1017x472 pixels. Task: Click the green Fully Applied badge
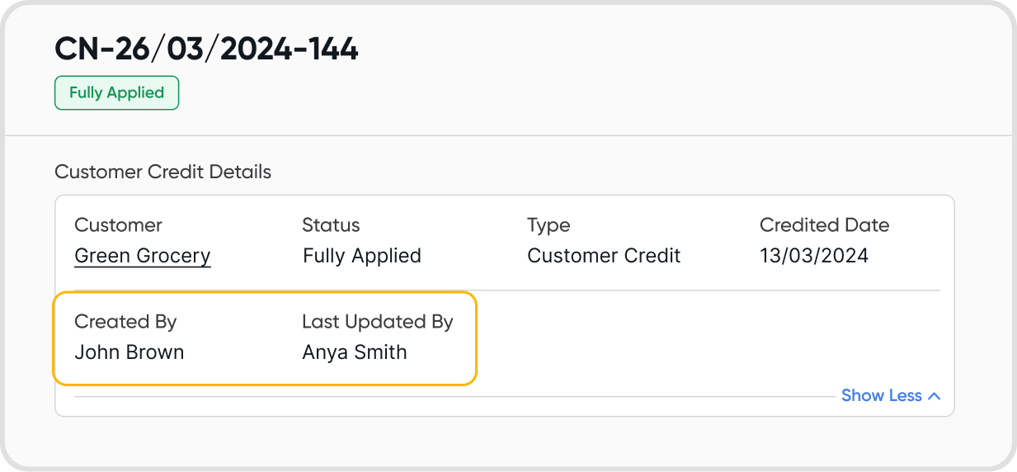click(x=116, y=93)
